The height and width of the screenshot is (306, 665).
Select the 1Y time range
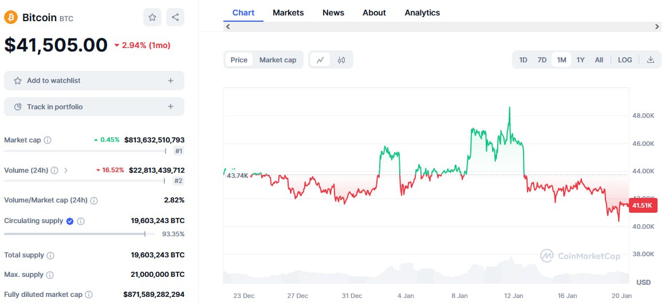[581, 59]
